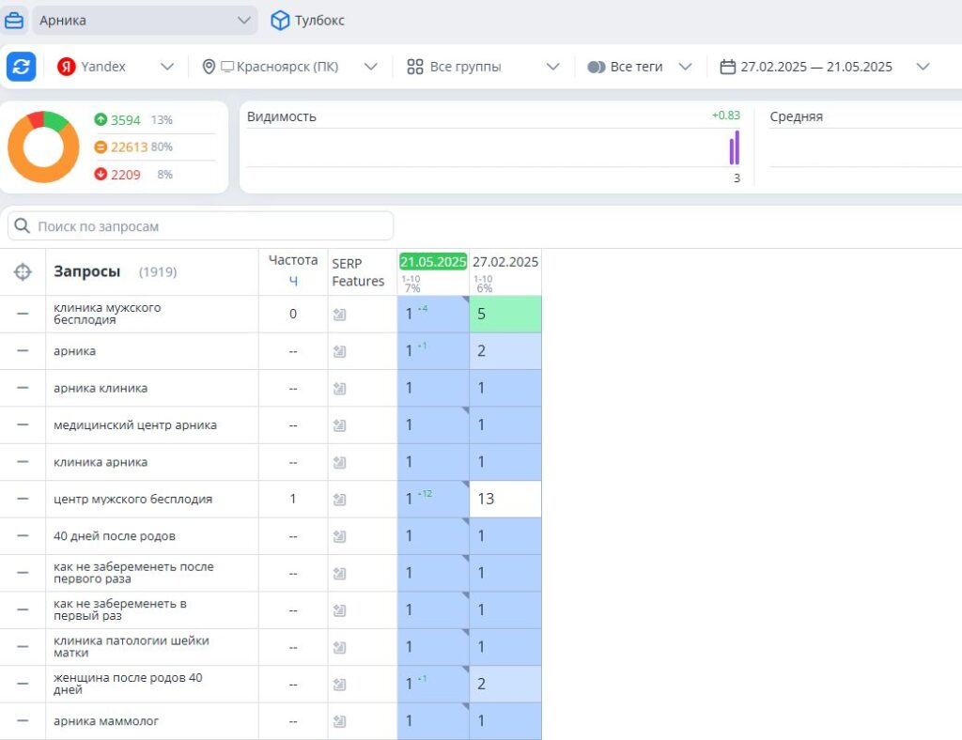This screenshot has height=740, width=962.
Task: Click the 21.05.2025 date column header
Action: coord(433,262)
